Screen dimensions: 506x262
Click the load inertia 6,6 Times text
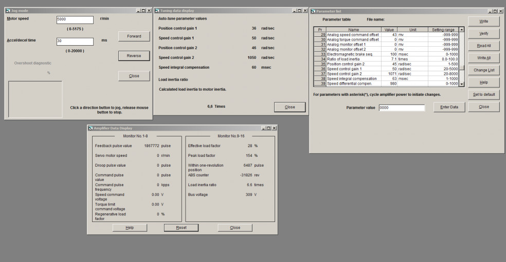(216, 107)
